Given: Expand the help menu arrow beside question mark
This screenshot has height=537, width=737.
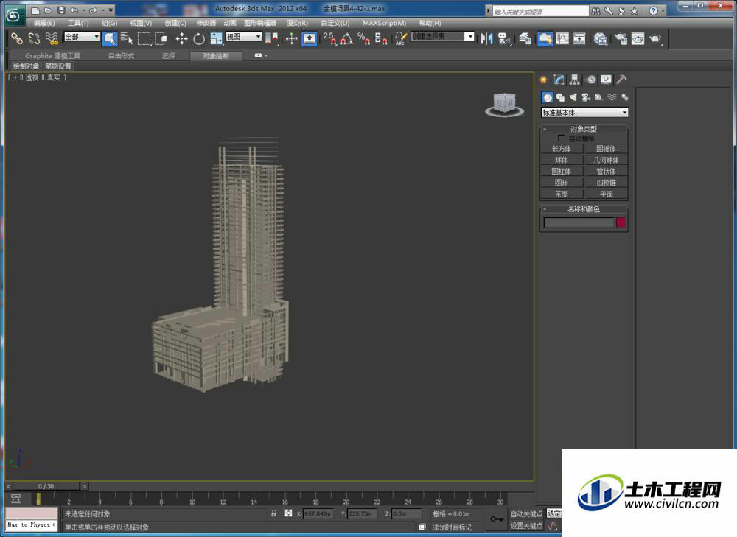Looking at the screenshot, I should 664,10.
